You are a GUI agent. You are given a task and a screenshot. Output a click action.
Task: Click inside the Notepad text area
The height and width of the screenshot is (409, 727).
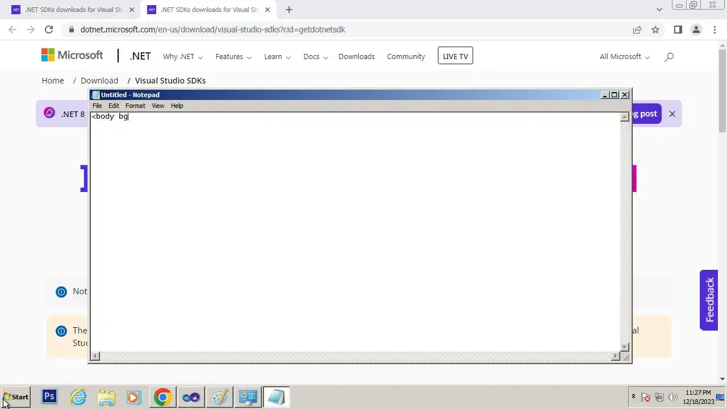point(355,232)
